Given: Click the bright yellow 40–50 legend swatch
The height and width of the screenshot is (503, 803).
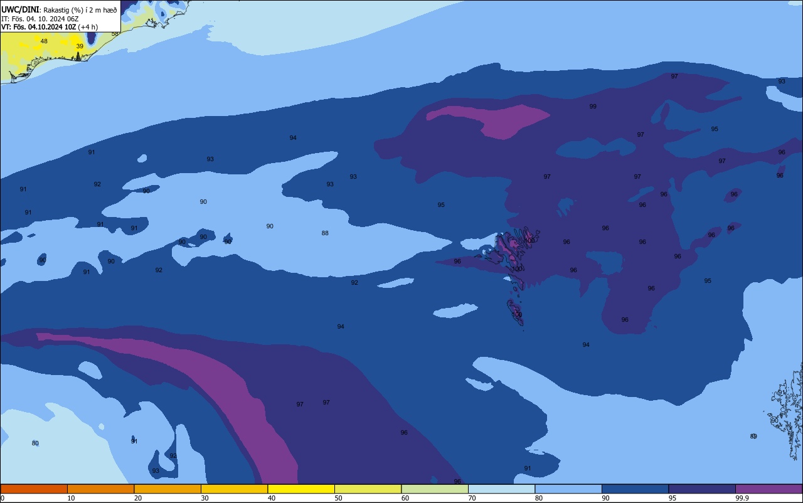Looking at the screenshot, I should coord(301,489).
